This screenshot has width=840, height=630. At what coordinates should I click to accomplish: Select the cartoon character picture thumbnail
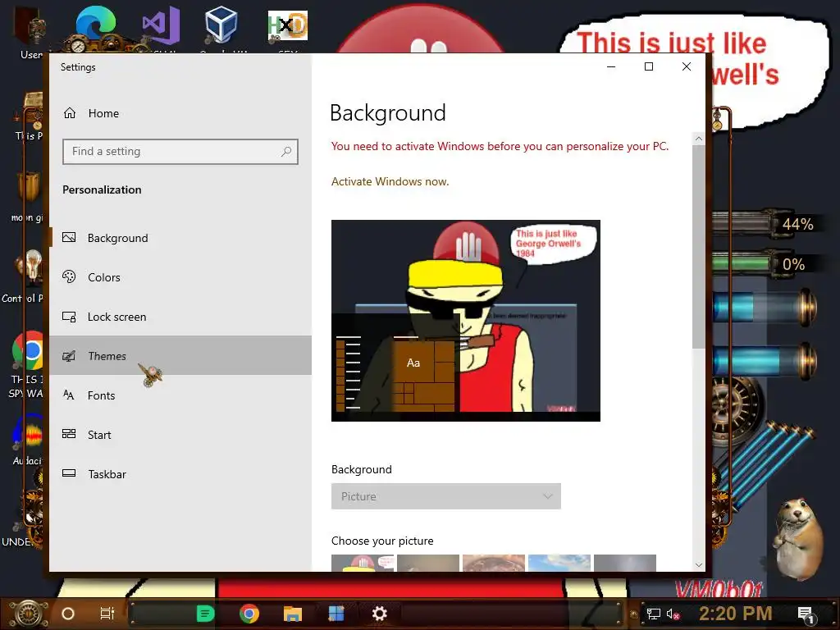tap(363, 563)
